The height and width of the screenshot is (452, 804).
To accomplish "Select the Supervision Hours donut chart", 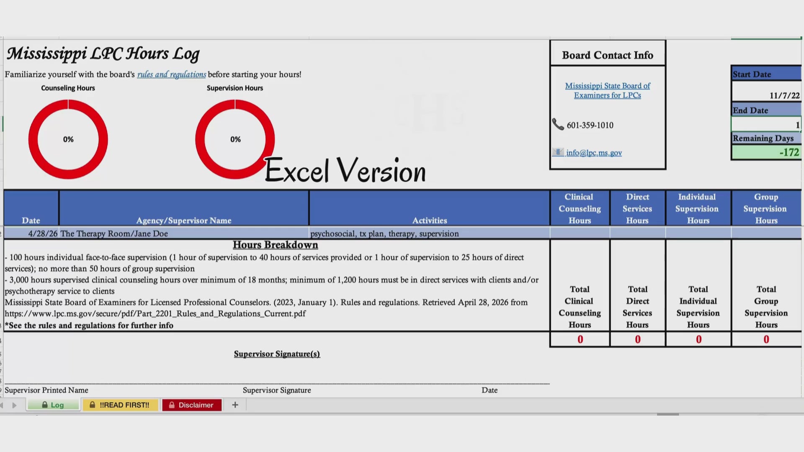I will (235, 139).
